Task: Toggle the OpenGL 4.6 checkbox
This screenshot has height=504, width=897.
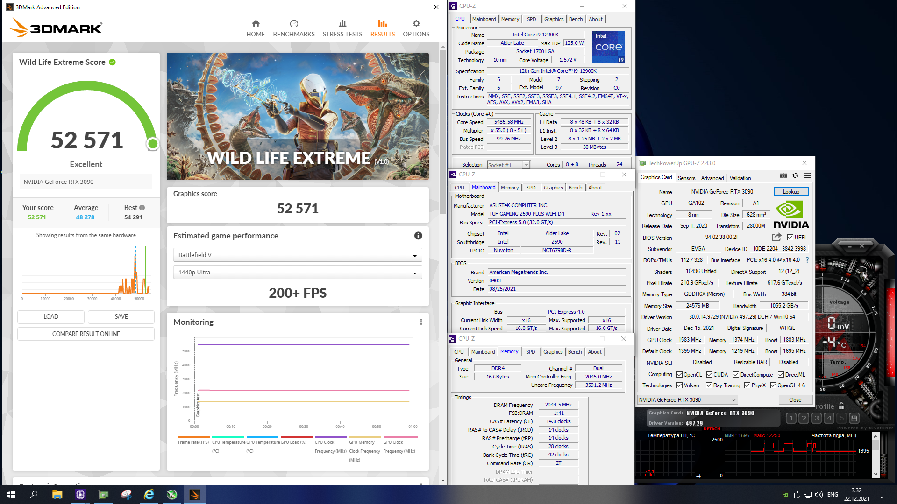Action: tap(773, 385)
